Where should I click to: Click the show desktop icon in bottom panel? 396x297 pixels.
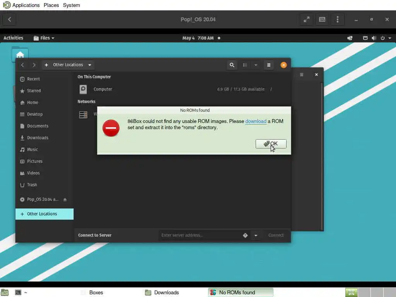tap(5, 292)
